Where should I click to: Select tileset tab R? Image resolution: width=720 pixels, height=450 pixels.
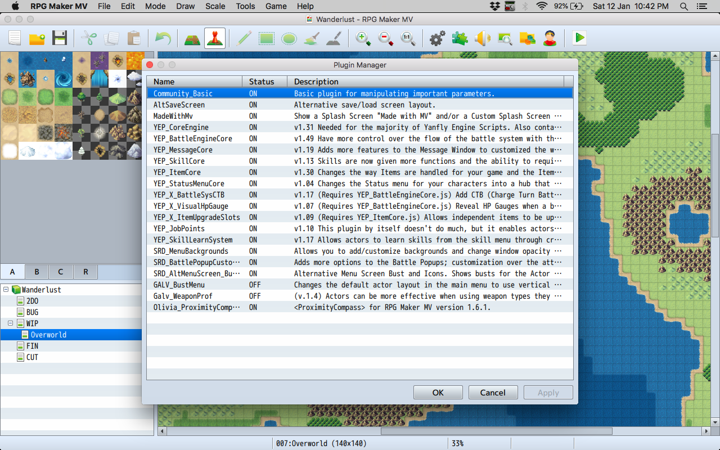pos(85,272)
